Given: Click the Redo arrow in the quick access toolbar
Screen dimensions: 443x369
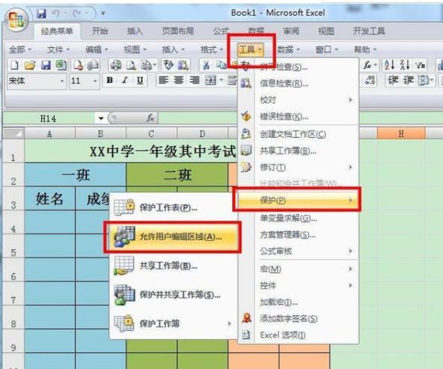Looking at the screenshot, I should click(x=76, y=13).
